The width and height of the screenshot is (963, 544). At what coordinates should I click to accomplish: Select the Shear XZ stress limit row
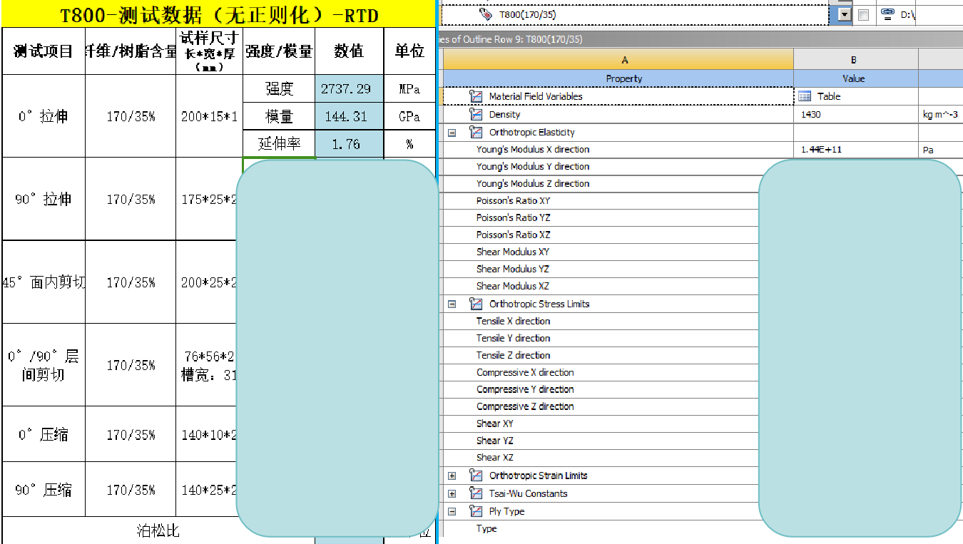click(x=601, y=458)
